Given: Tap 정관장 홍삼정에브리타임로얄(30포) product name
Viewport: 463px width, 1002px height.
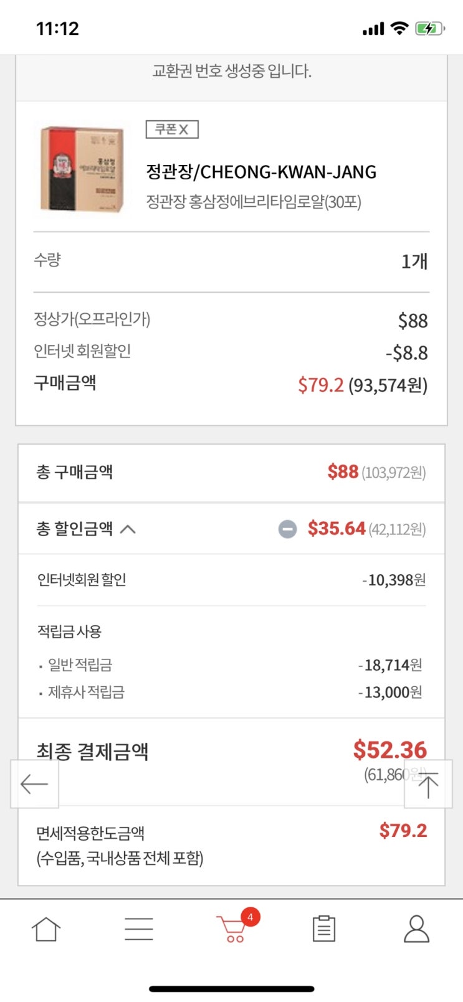Looking at the screenshot, I should (254, 202).
